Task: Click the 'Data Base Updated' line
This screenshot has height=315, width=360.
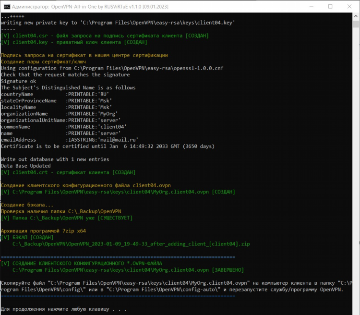Action: (26, 166)
